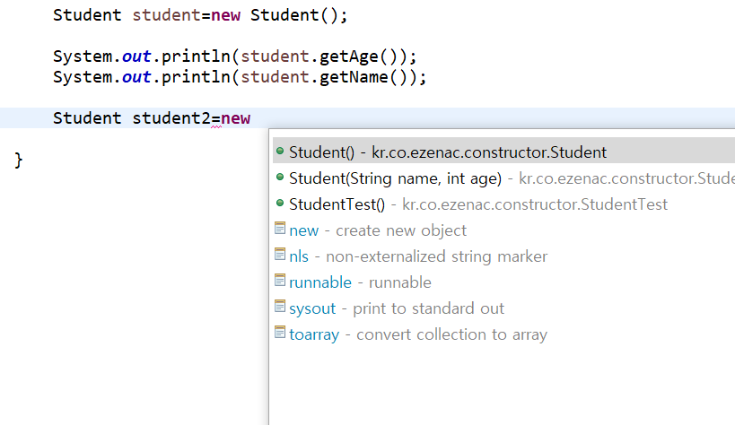
Task: Pick the StudentTest() constructor suggestion
Action: pos(503,204)
